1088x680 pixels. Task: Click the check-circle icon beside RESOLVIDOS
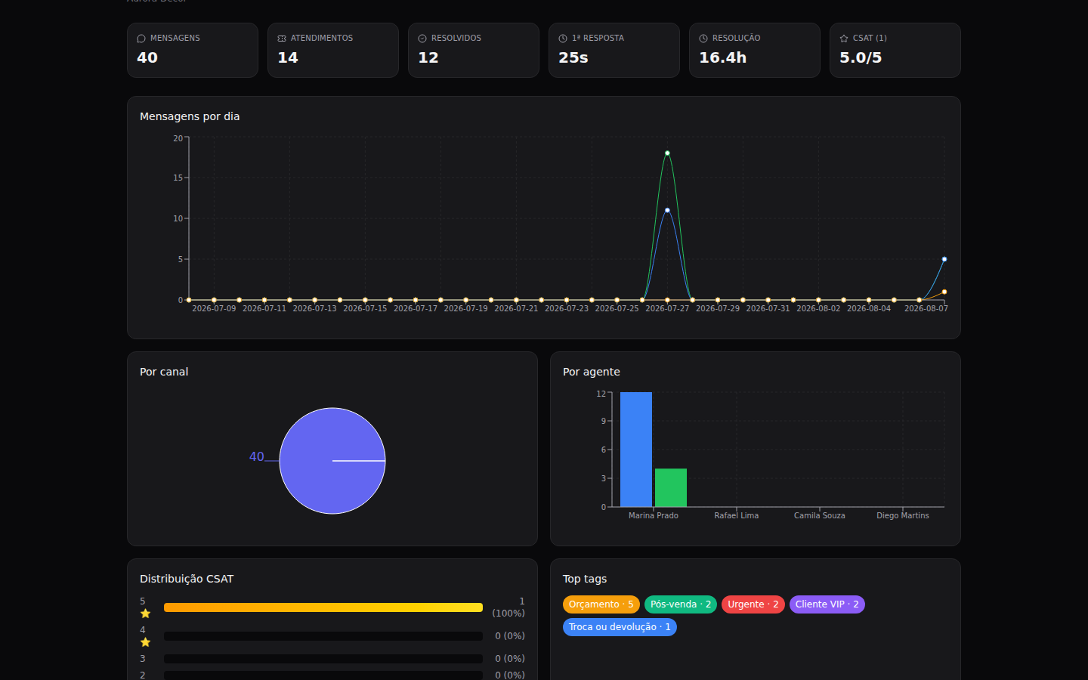(422, 39)
